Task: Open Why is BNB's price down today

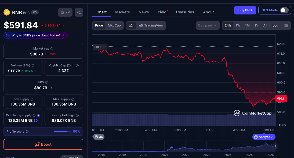Action: pos(36,35)
